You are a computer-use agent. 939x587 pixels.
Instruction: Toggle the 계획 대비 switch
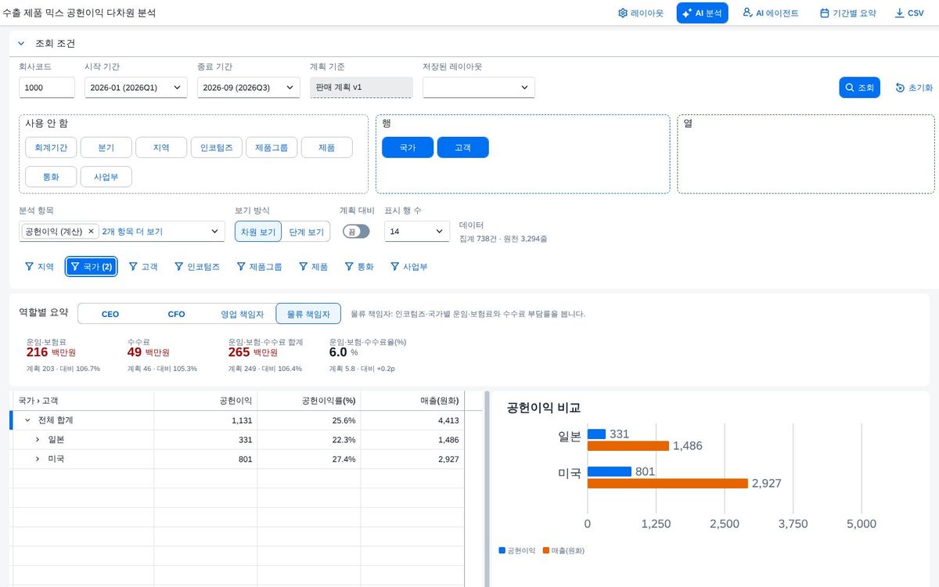(356, 232)
